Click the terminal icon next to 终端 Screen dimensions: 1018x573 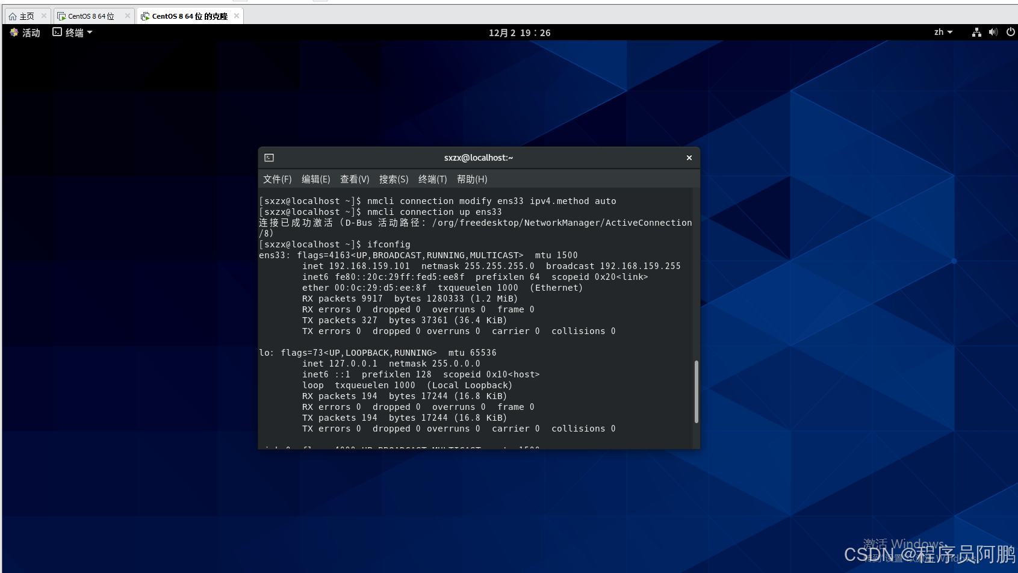point(57,32)
